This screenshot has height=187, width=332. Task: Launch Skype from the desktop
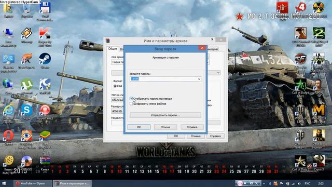click(x=26, y=112)
